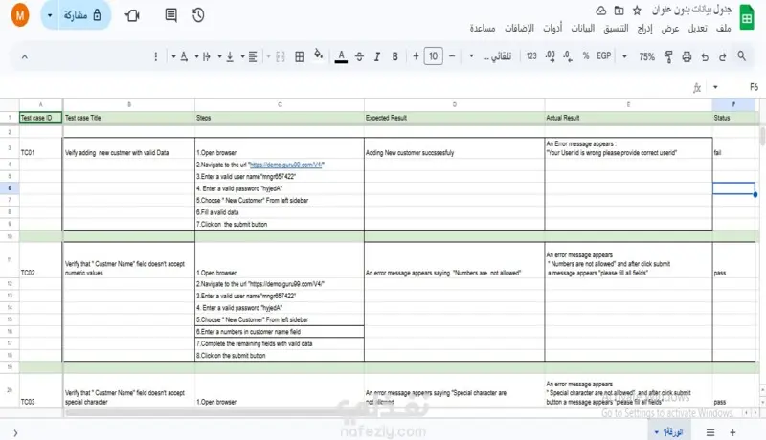
Task: Open the demo.guru99.com link in C4
Action: coord(285,165)
